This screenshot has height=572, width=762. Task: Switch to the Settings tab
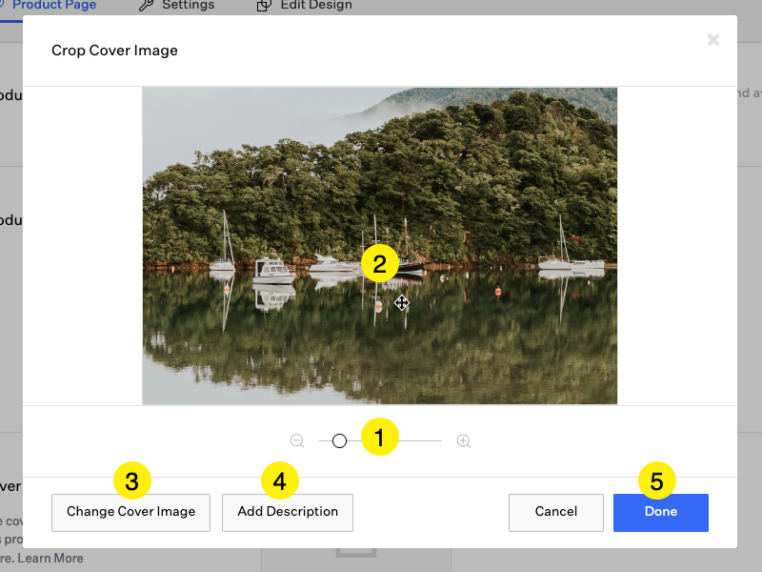[x=188, y=6]
